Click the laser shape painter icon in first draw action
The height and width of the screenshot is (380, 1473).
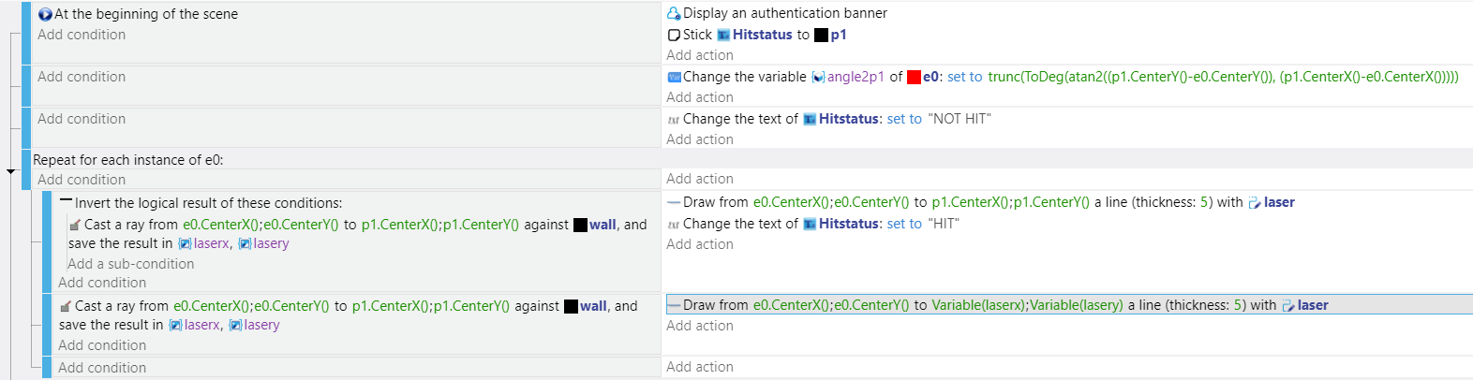tap(1255, 202)
